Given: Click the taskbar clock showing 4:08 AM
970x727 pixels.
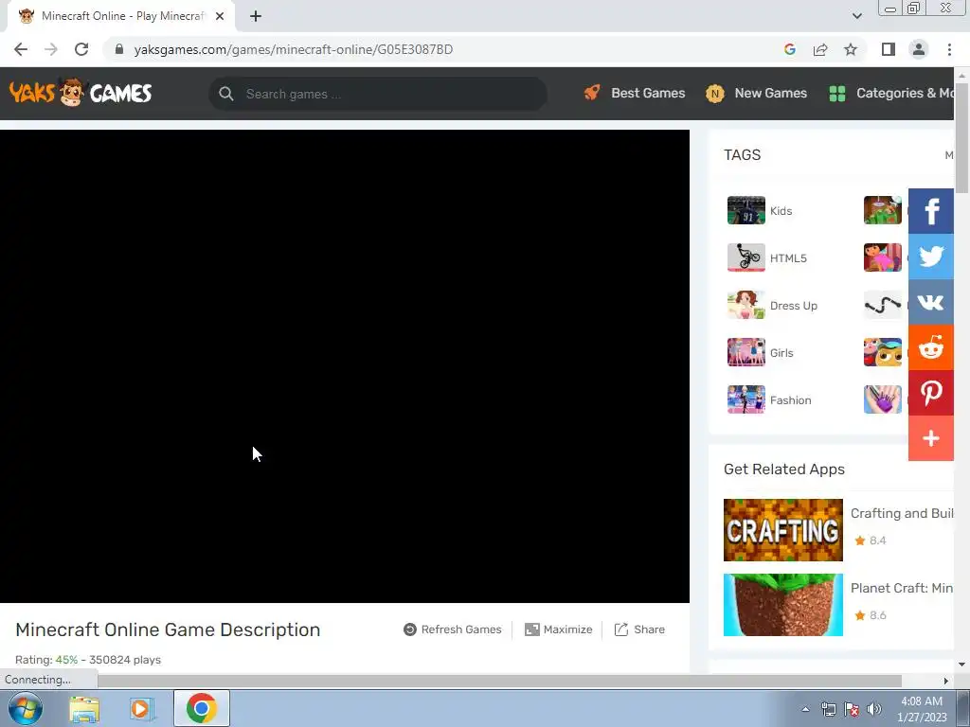Looking at the screenshot, I should 922,709.
